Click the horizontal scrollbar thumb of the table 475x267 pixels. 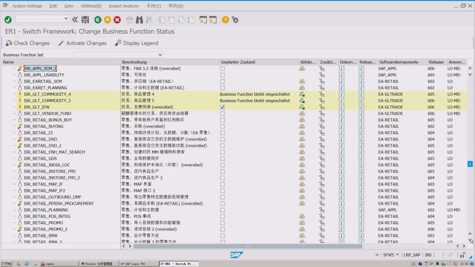(248, 246)
